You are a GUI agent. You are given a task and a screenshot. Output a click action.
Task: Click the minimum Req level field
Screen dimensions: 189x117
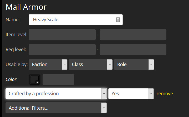62,50
